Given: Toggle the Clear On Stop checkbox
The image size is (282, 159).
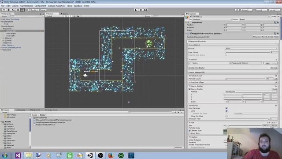Looking at the screenshot, I should pos(226,116).
